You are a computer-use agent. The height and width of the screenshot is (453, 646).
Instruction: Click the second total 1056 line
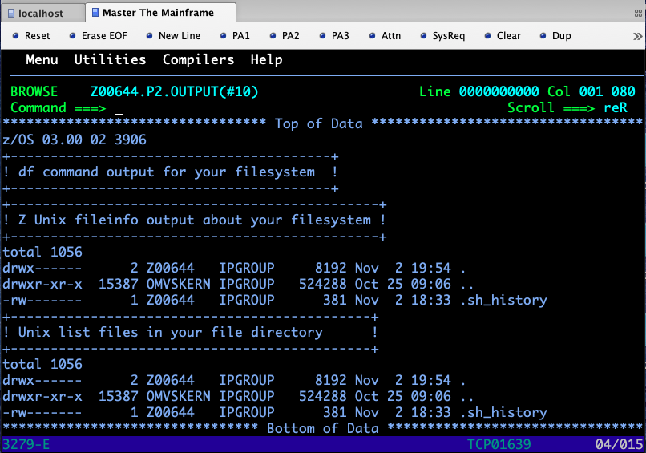coord(42,364)
